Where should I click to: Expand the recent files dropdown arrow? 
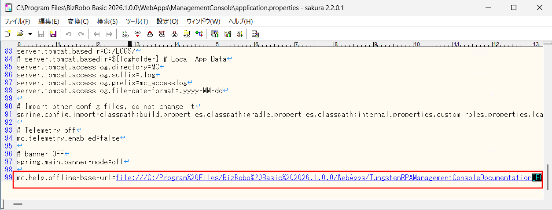(x=30, y=34)
